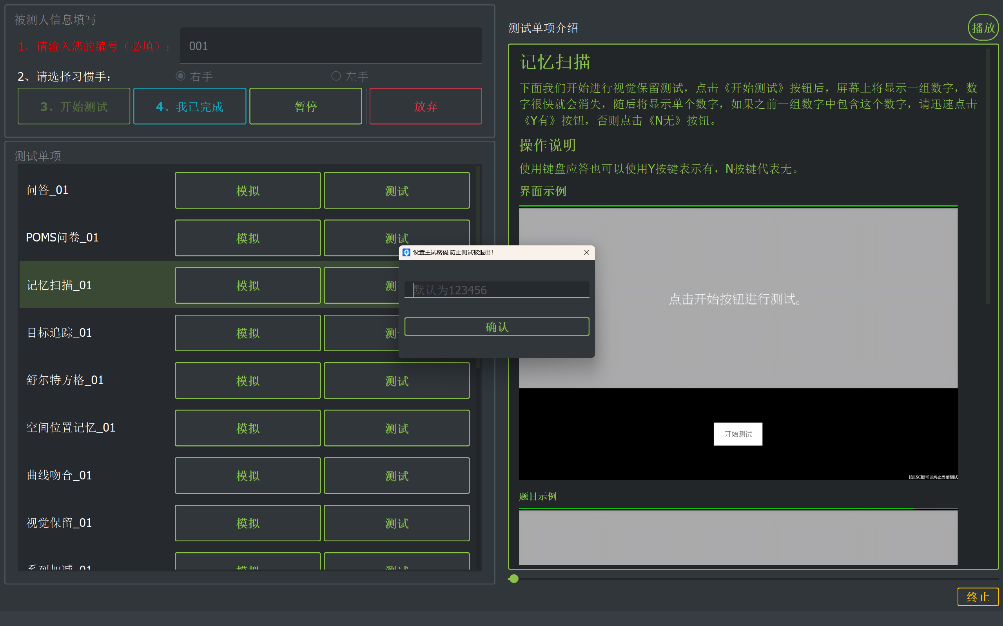This screenshot has height=626, width=1003.
Task: Click the 播放 play button
Action: coord(983,28)
